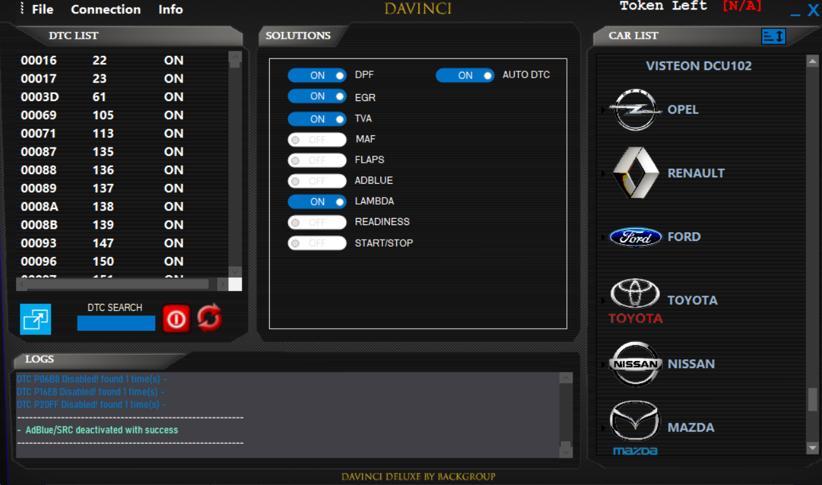Expand the Opel entry arrow

pyautogui.click(x=603, y=110)
